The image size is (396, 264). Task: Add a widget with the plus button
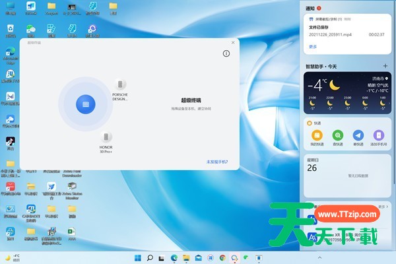click(385, 67)
